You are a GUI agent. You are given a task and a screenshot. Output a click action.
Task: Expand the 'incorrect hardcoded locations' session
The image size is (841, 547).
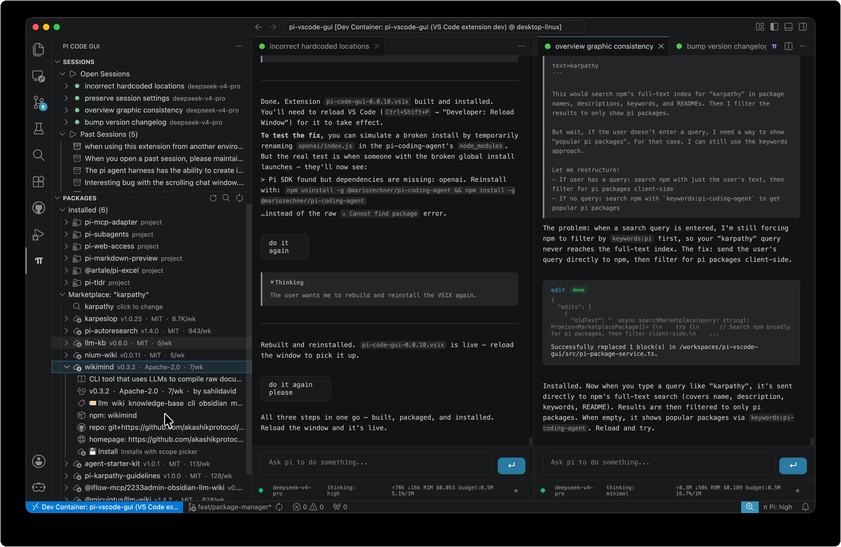coord(66,86)
